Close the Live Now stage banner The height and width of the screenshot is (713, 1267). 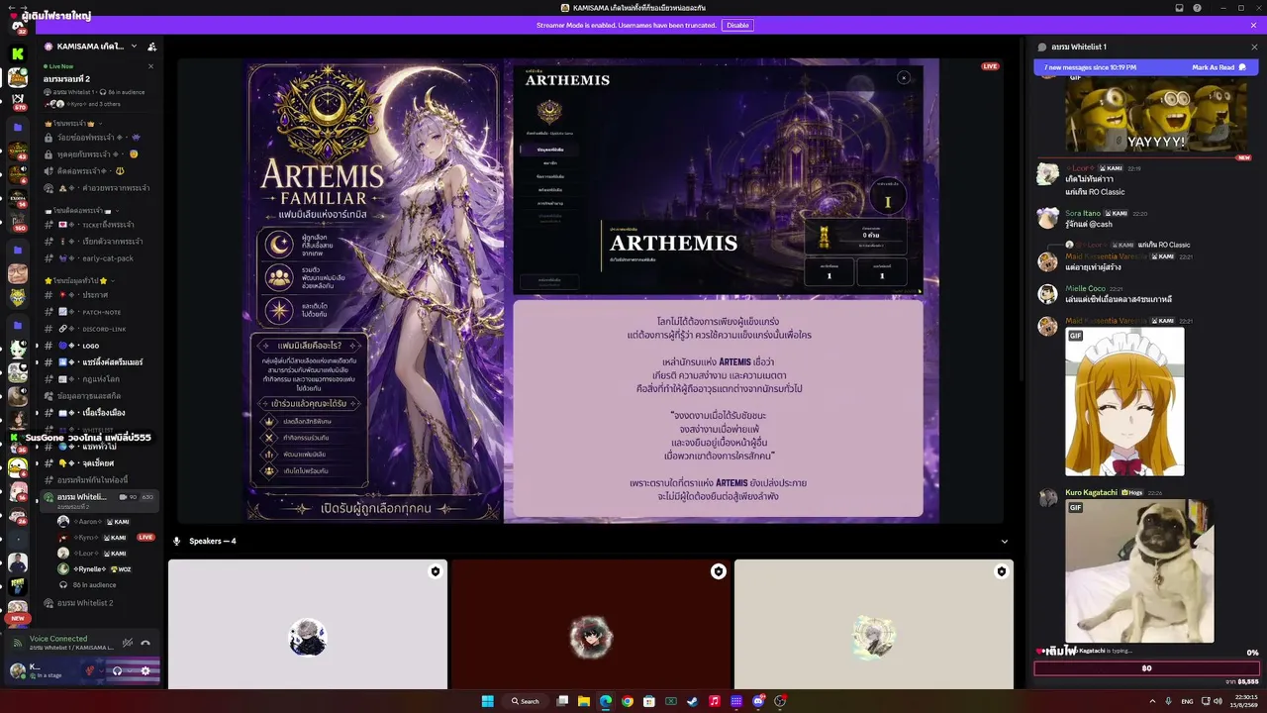[x=150, y=66]
